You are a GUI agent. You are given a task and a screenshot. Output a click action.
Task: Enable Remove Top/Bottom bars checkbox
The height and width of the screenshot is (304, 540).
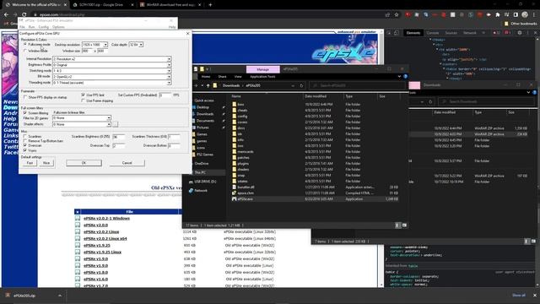(x=24, y=141)
